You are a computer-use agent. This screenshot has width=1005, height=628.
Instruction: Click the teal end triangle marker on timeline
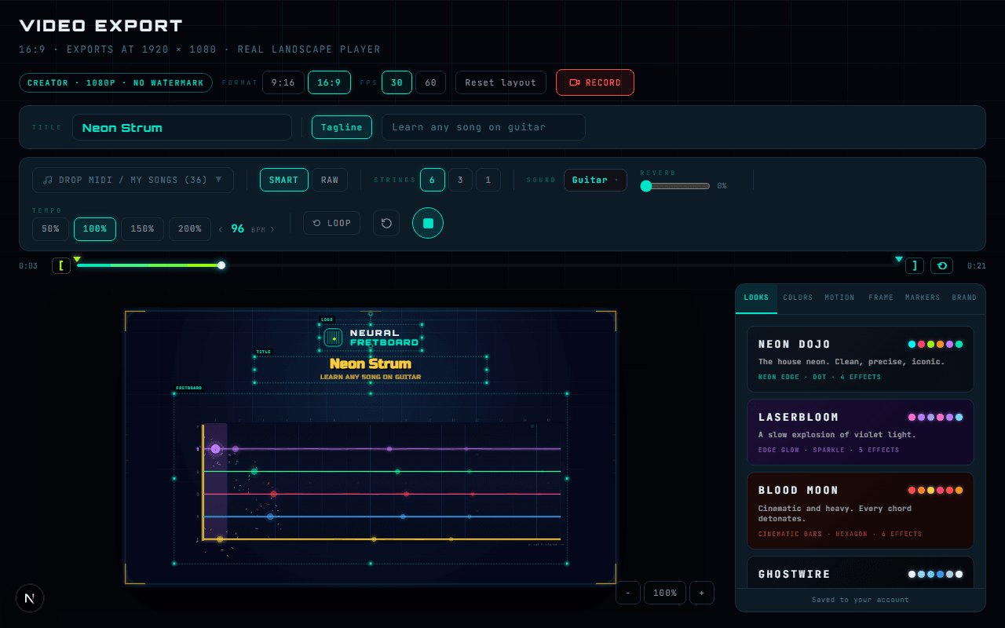click(x=899, y=259)
